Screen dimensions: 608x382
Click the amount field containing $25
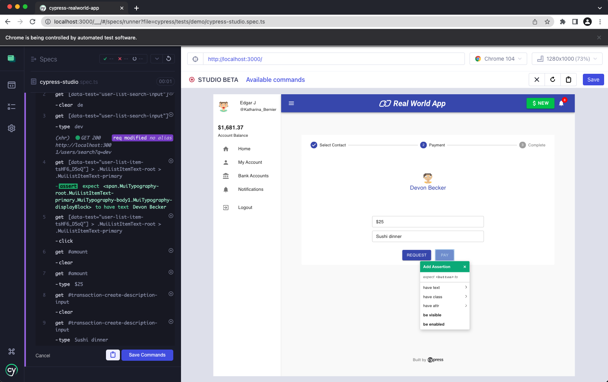[x=427, y=222]
